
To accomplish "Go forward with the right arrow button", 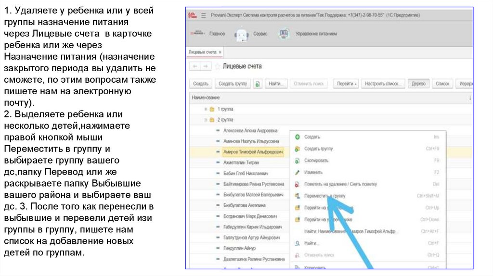I will point(206,66).
